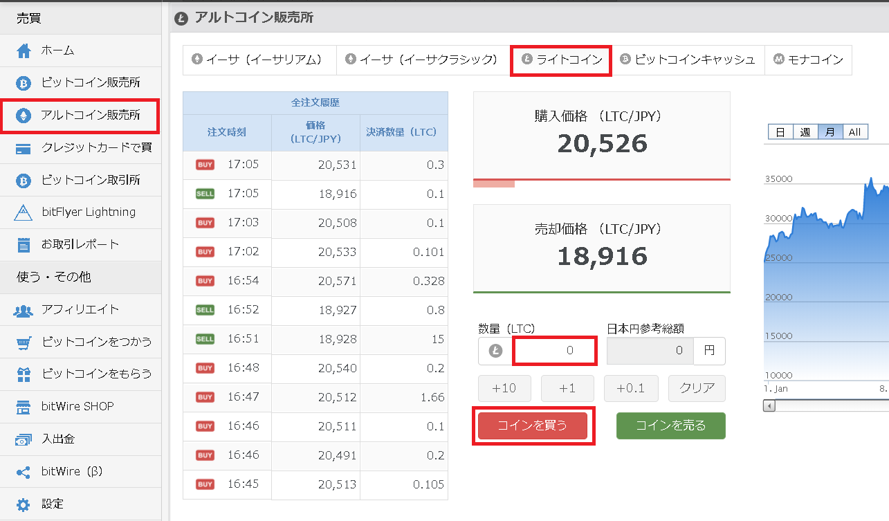Viewport: 889px width, 521px height.
Task: Click the 購入価格 20,526 price panel
Action: [602, 136]
